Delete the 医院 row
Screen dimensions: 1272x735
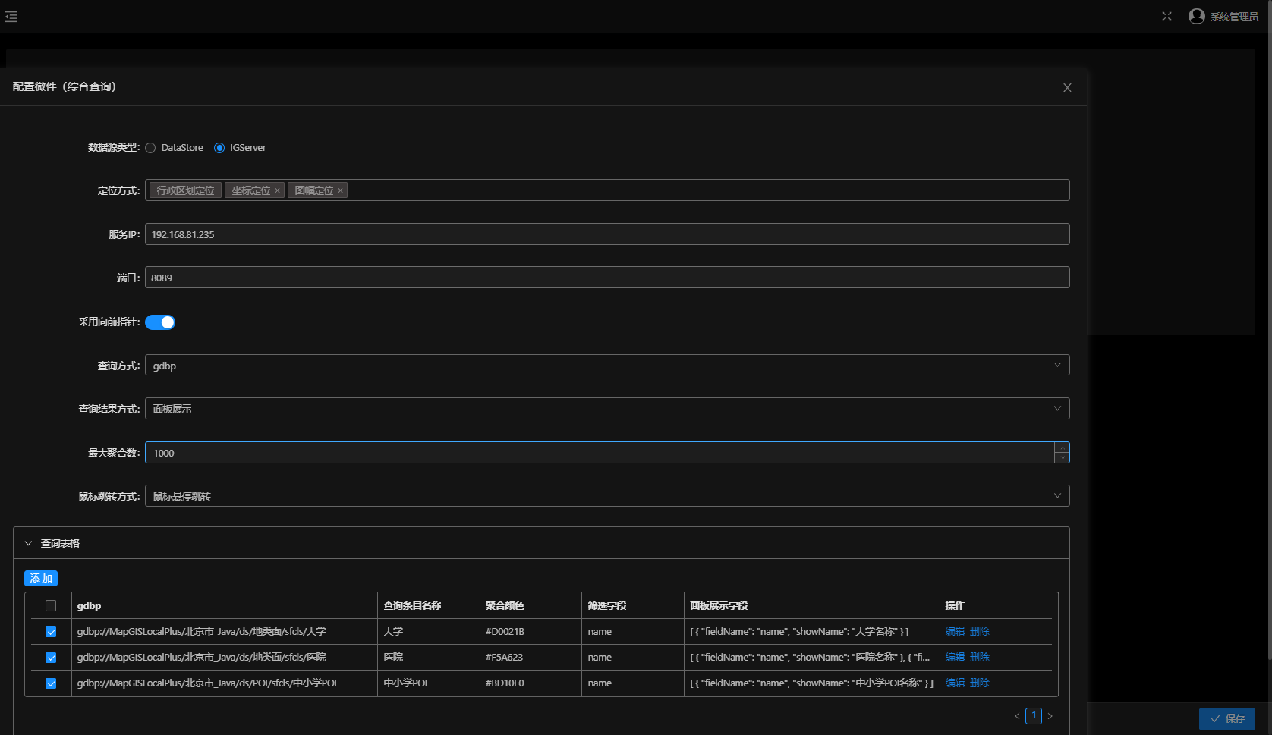click(980, 657)
